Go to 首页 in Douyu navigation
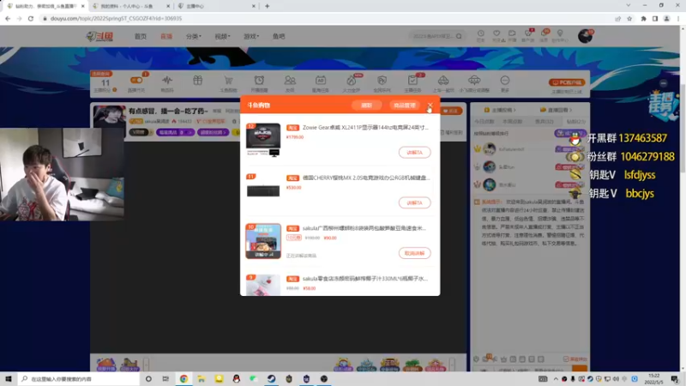The width and height of the screenshot is (686, 386). pos(141,36)
